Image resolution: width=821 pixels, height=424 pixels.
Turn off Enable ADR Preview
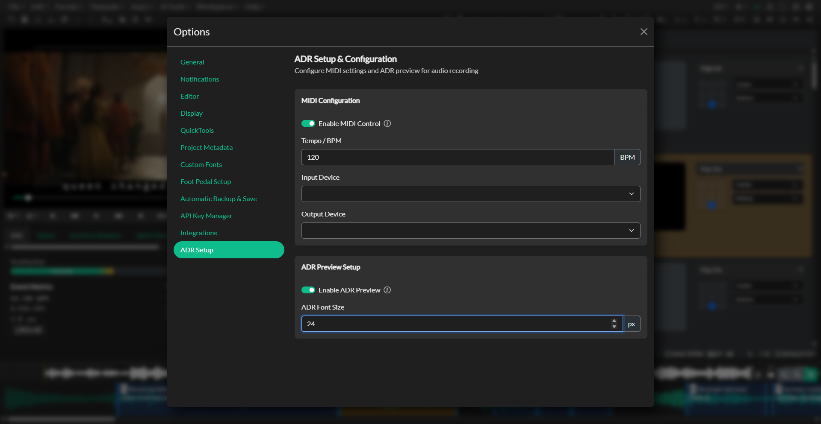click(308, 290)
